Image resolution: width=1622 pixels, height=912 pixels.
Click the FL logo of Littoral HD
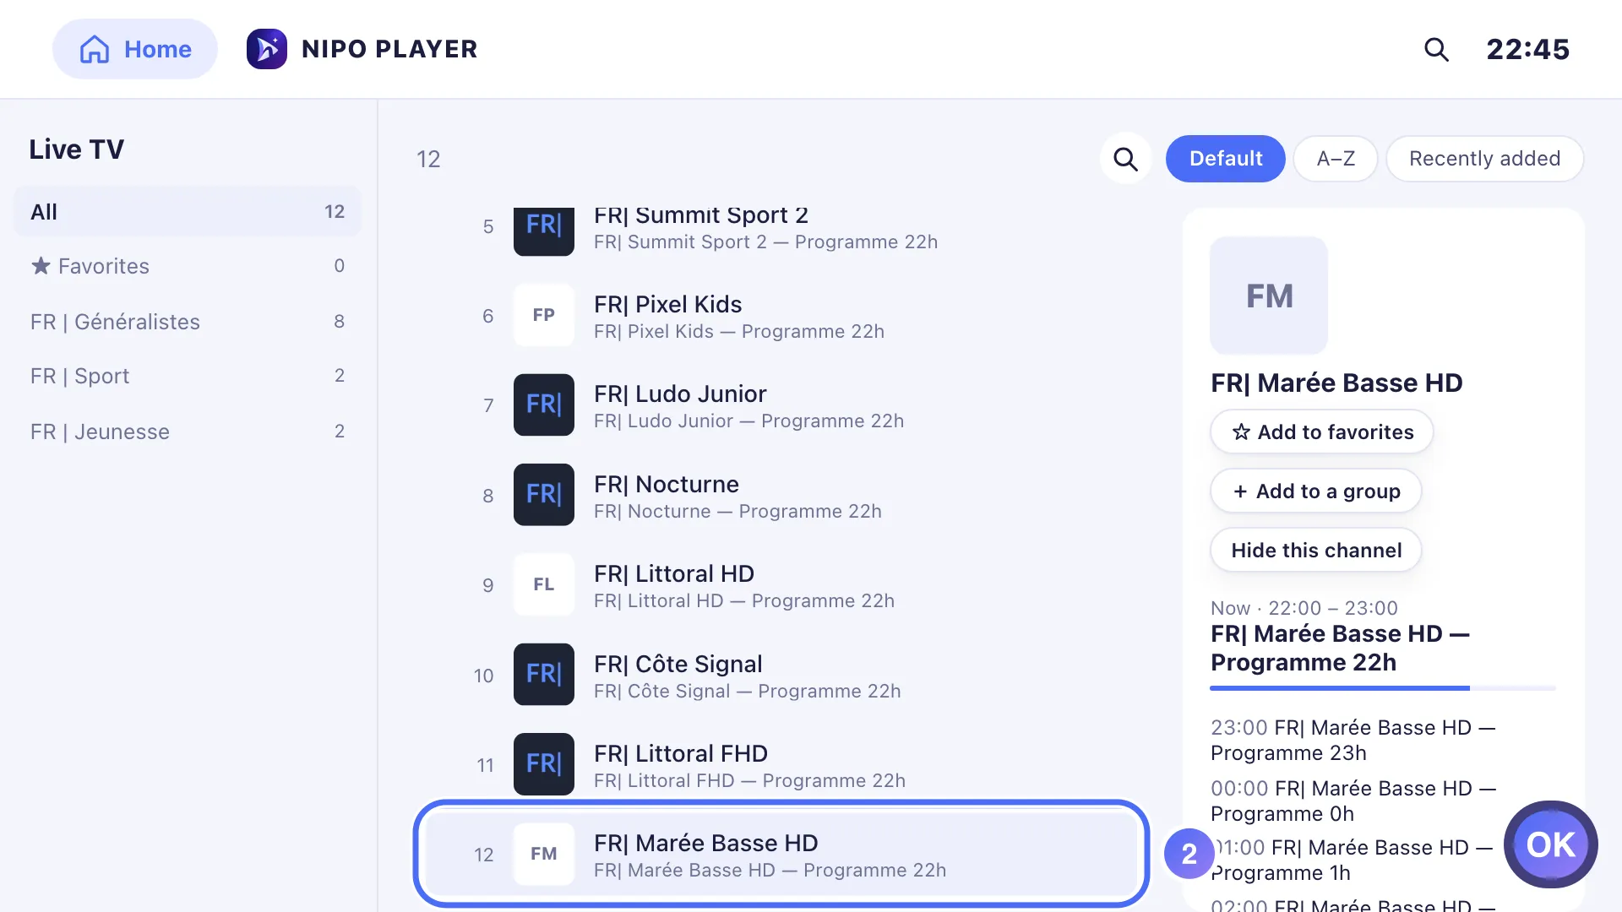[544, 584]
